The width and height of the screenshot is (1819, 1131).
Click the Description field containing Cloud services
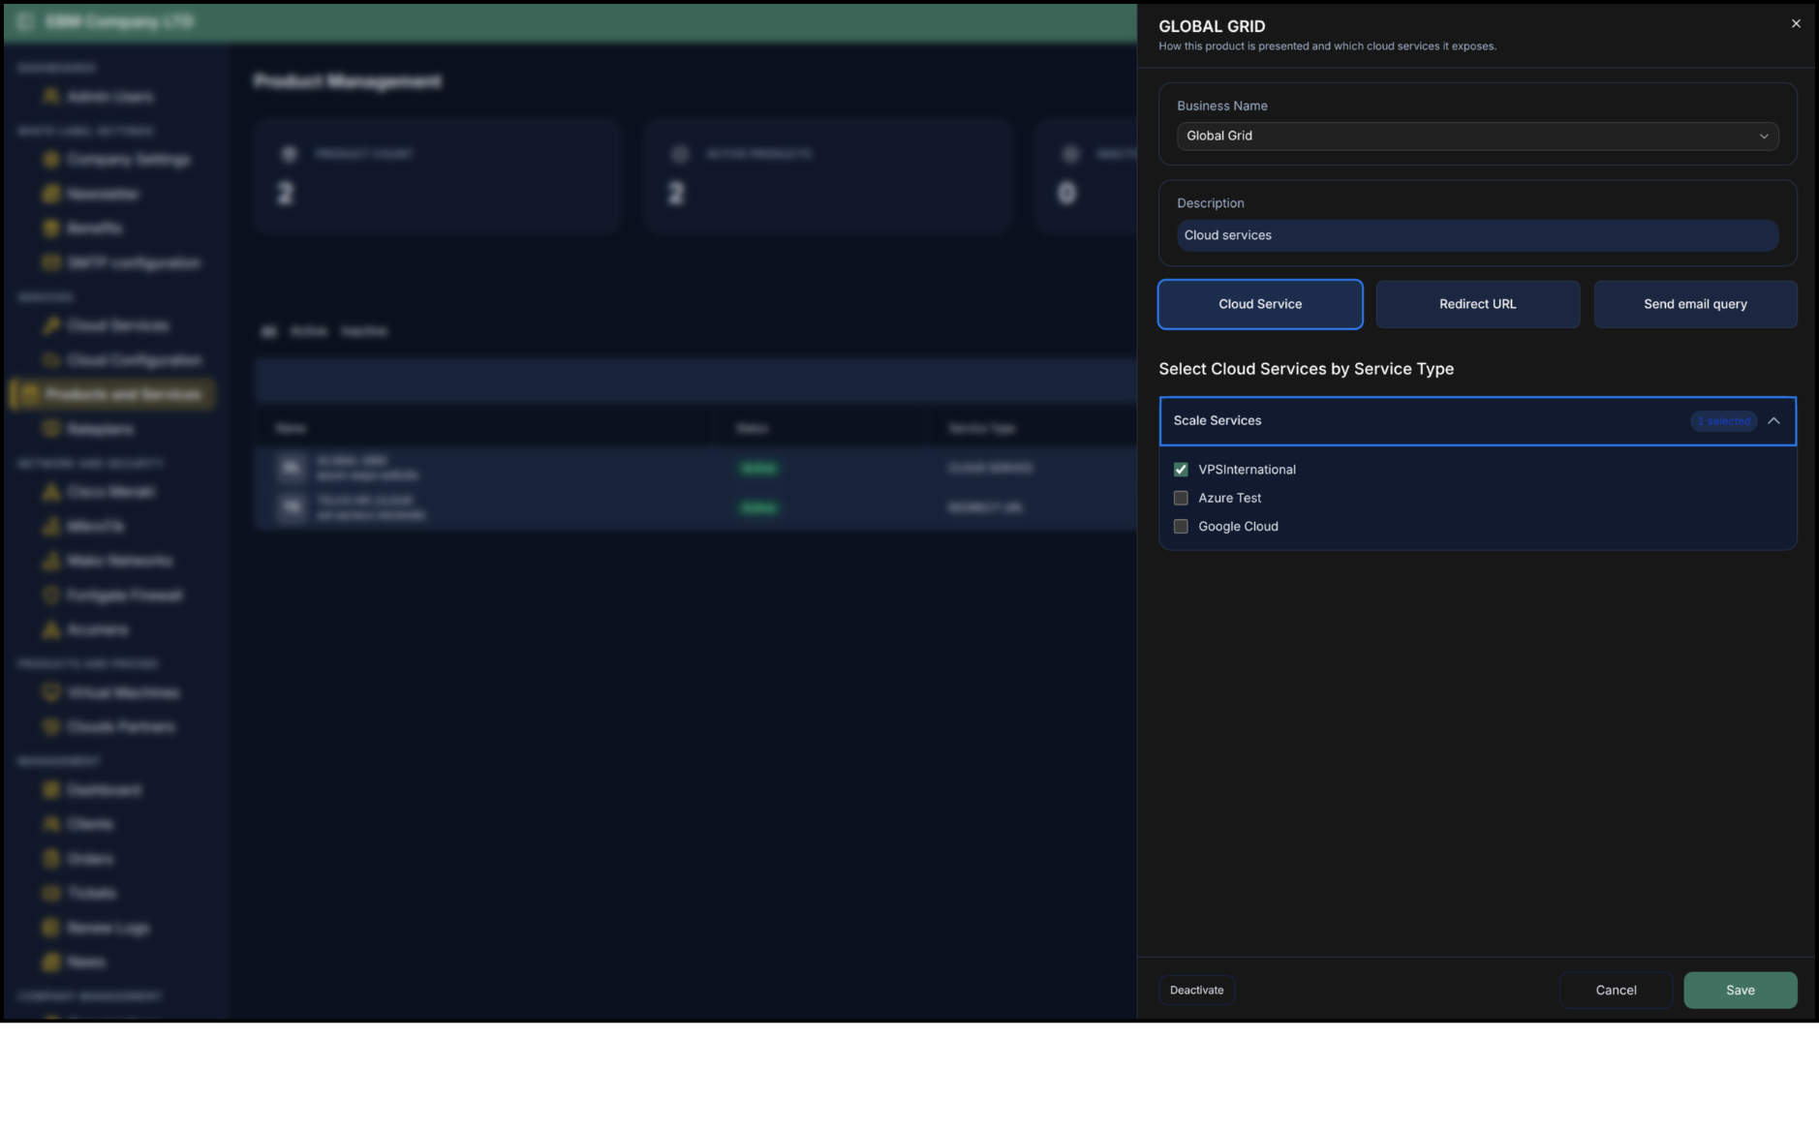pos(1477,235)
